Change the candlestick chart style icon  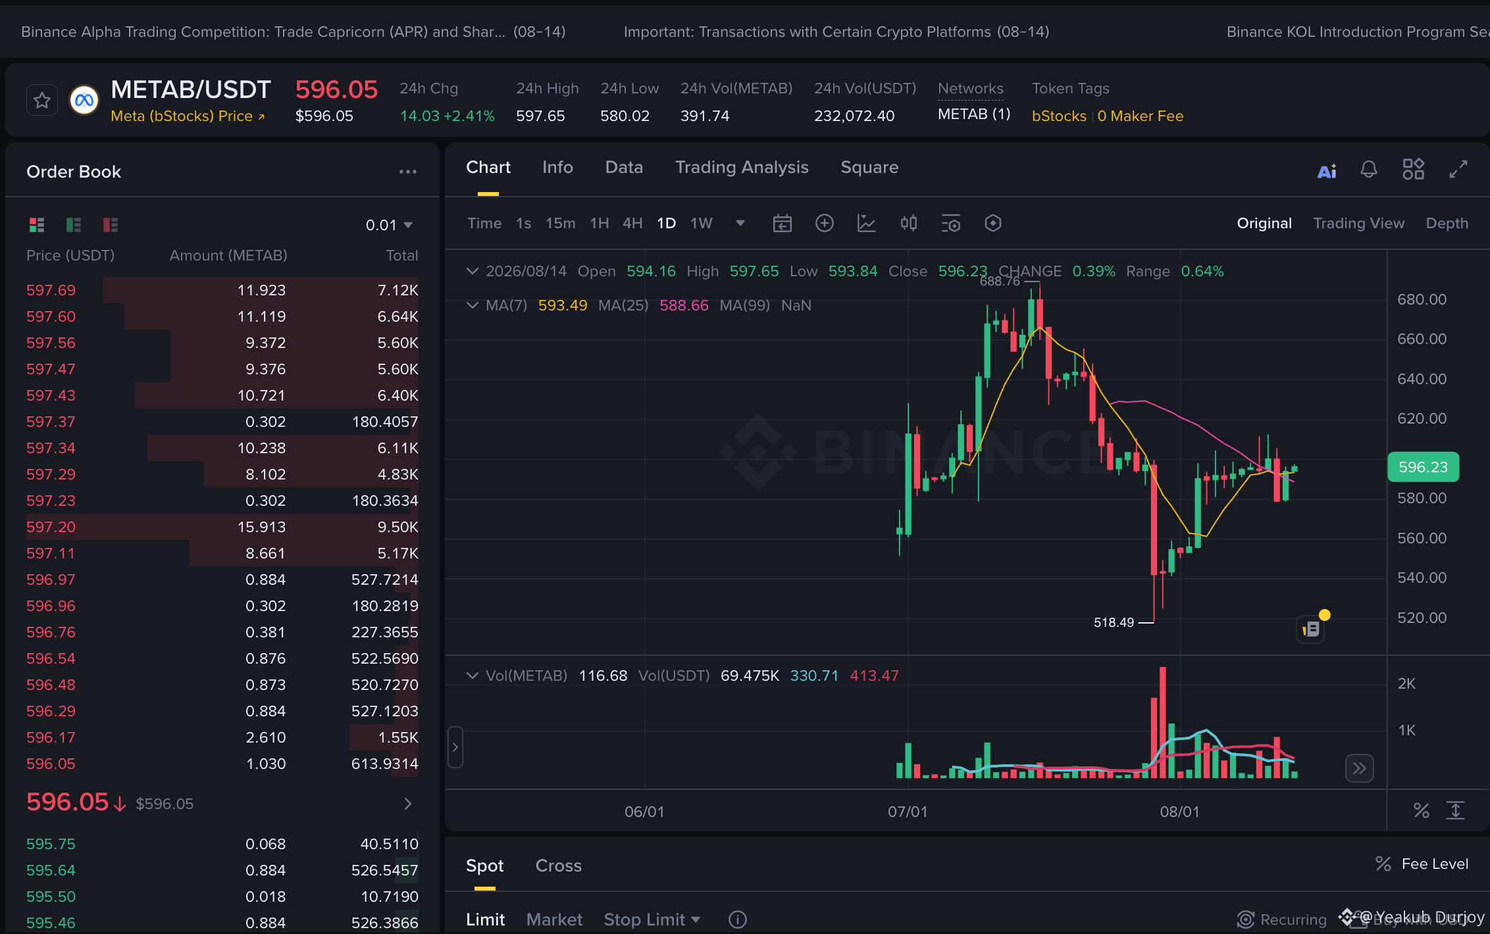[909, 224]
